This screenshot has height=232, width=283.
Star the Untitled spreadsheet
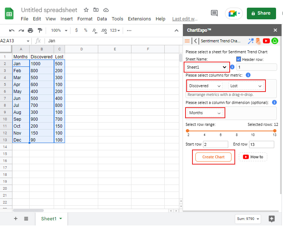pos(86,10)
